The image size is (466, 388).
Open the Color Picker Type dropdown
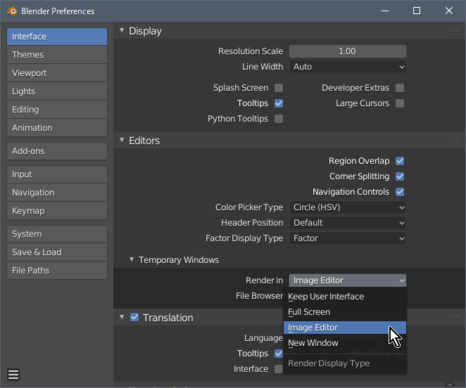(348, 207)
